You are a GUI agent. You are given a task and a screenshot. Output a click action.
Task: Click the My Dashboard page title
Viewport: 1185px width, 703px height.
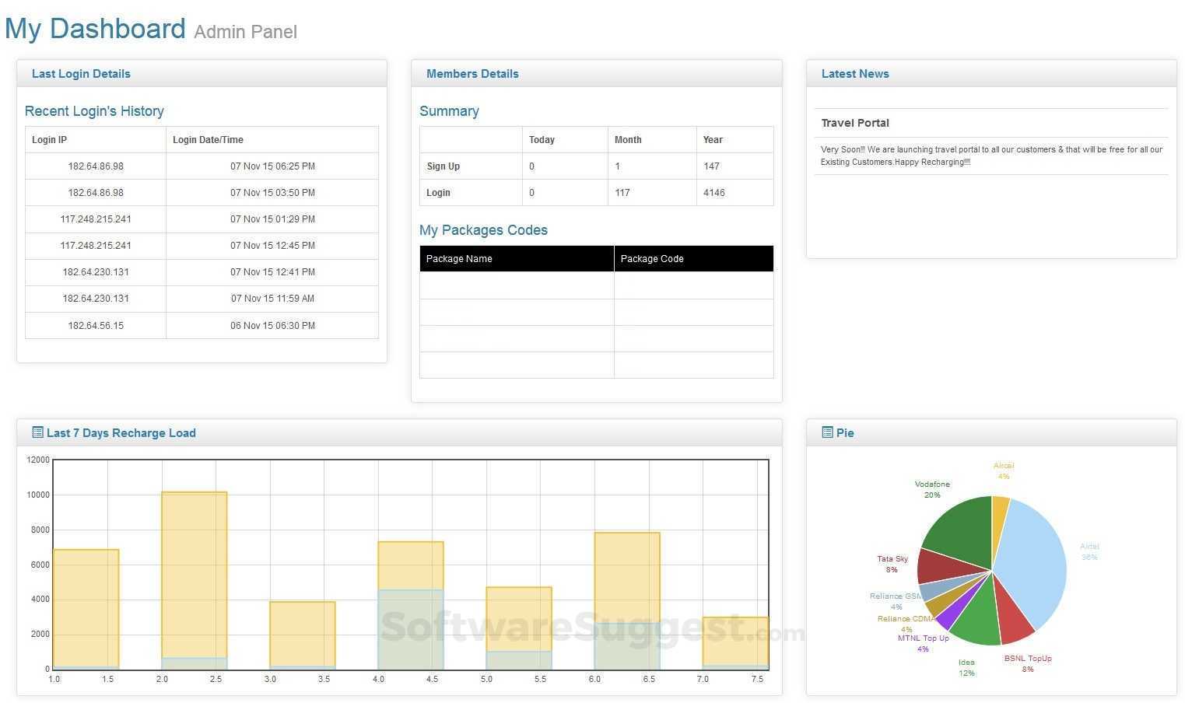95,29
